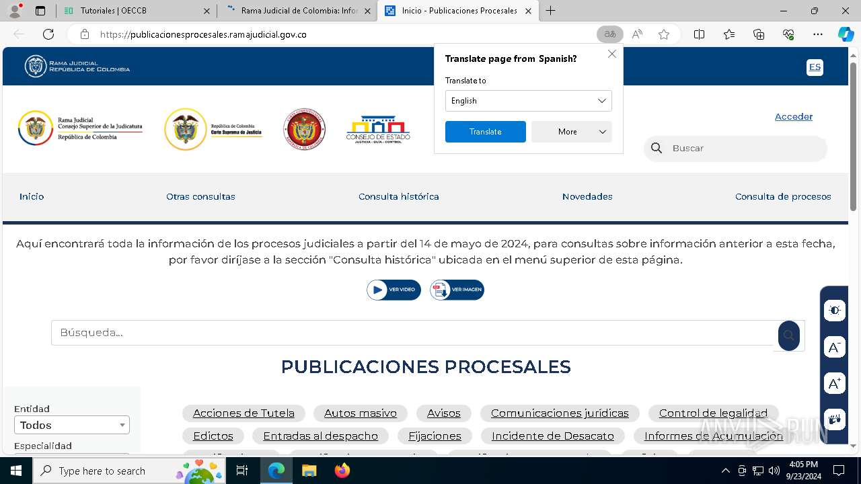This screenshot has height=484, width=861.
Task: Select the Control de legalidad tag
Action: point(713,413)
